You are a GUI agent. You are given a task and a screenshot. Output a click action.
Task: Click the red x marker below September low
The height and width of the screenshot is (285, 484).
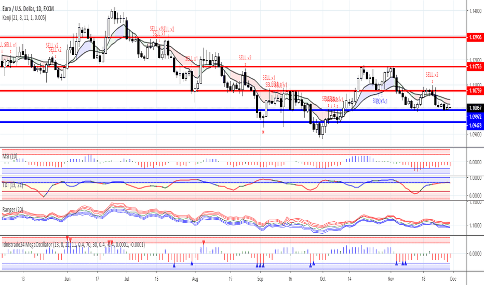point(263,132)
